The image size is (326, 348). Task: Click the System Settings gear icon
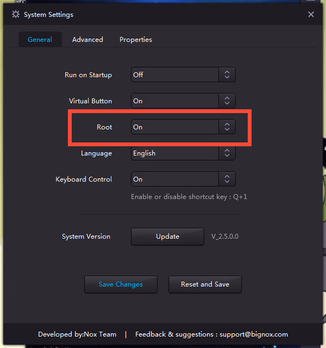pos(16,15)
